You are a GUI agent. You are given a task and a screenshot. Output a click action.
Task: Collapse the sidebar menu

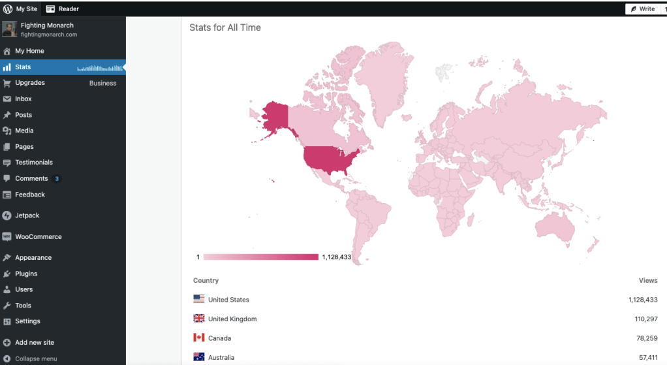[36, 358]
